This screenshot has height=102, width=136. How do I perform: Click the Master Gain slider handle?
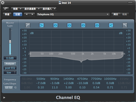click(10, 42)
